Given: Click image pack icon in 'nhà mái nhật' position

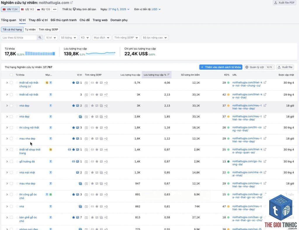Looking at the screenshot, I should pyautogui.click(x=78, y=173).
